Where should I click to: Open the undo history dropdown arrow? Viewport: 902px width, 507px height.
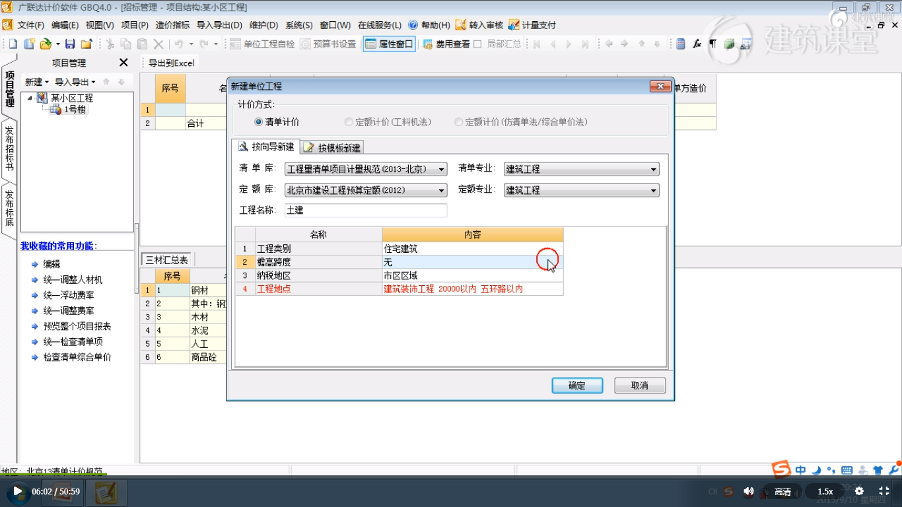(191, 44)
